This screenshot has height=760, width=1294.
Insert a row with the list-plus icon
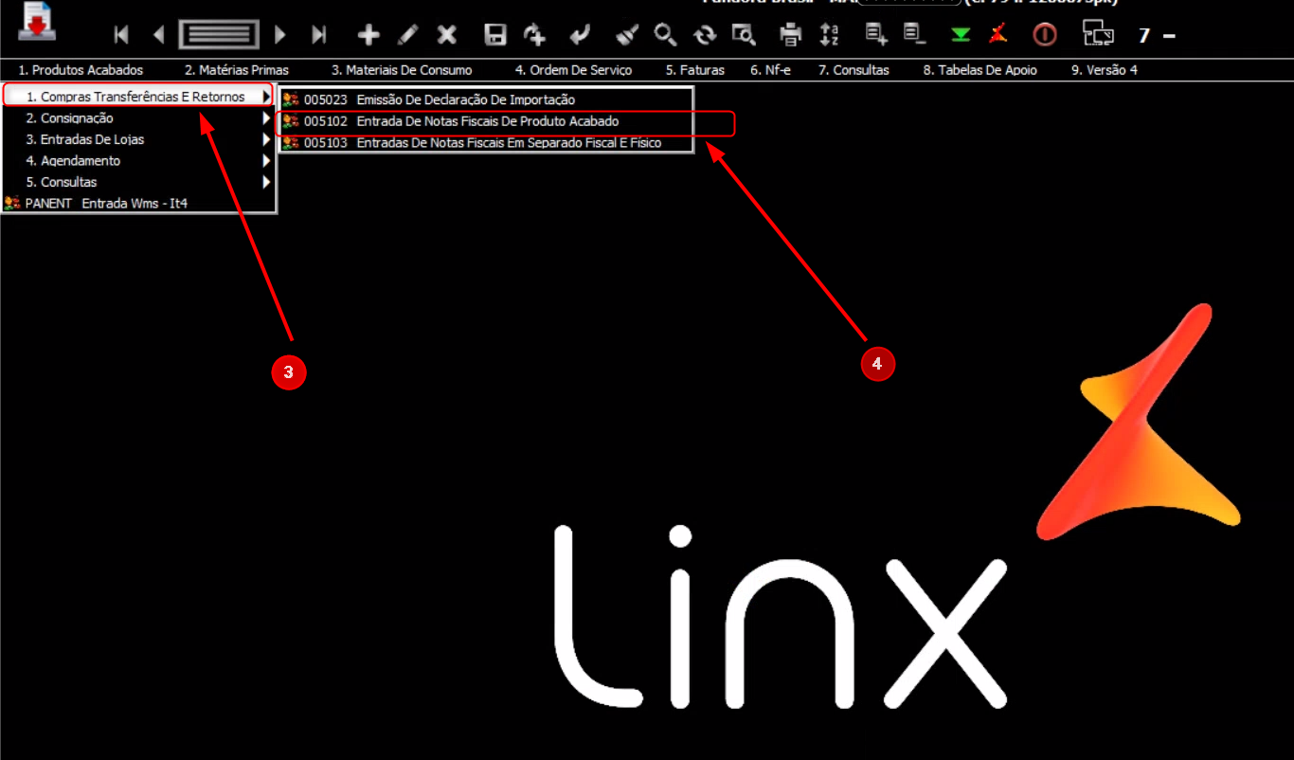pyautogui.click(x=876, y=34)
